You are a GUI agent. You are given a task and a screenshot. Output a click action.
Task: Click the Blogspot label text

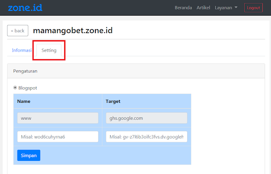28,88
